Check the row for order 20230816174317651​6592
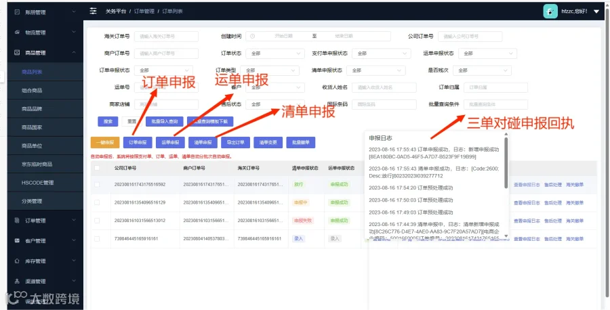Image resolution: width=610 pixels, height=310 pixels. tap(97, 185)
